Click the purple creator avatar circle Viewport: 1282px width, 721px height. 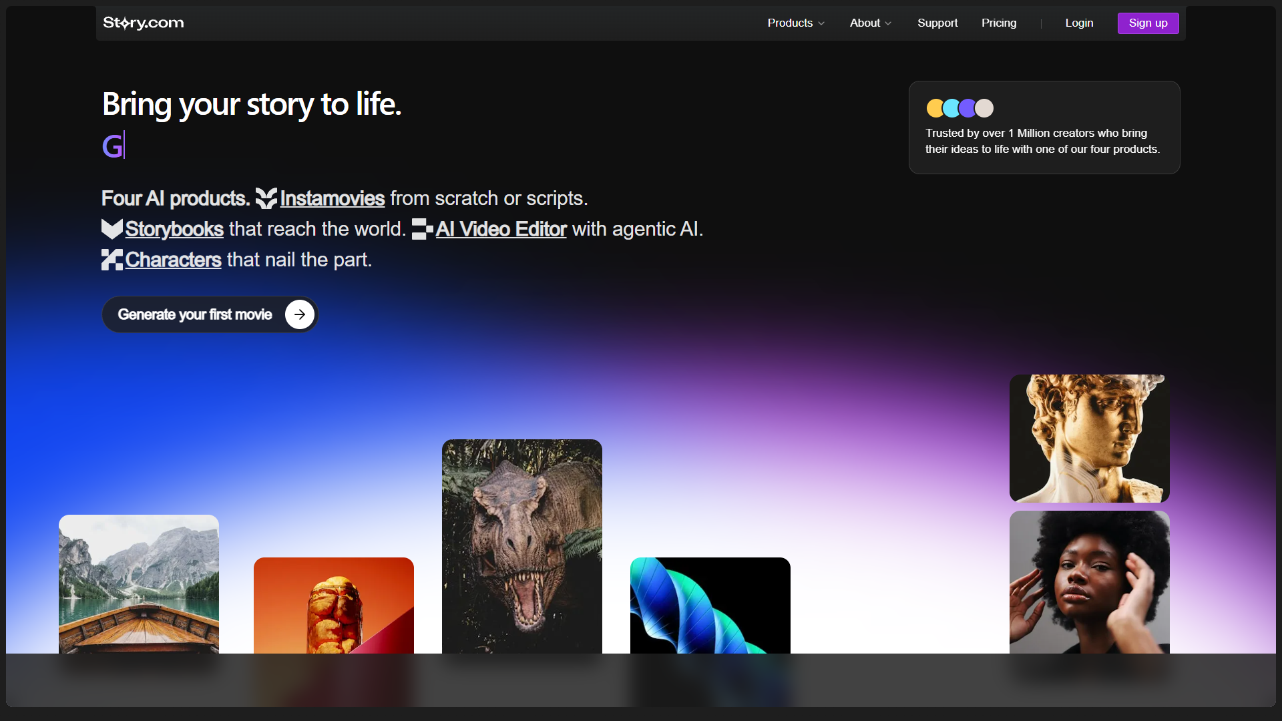click(968, 108)
